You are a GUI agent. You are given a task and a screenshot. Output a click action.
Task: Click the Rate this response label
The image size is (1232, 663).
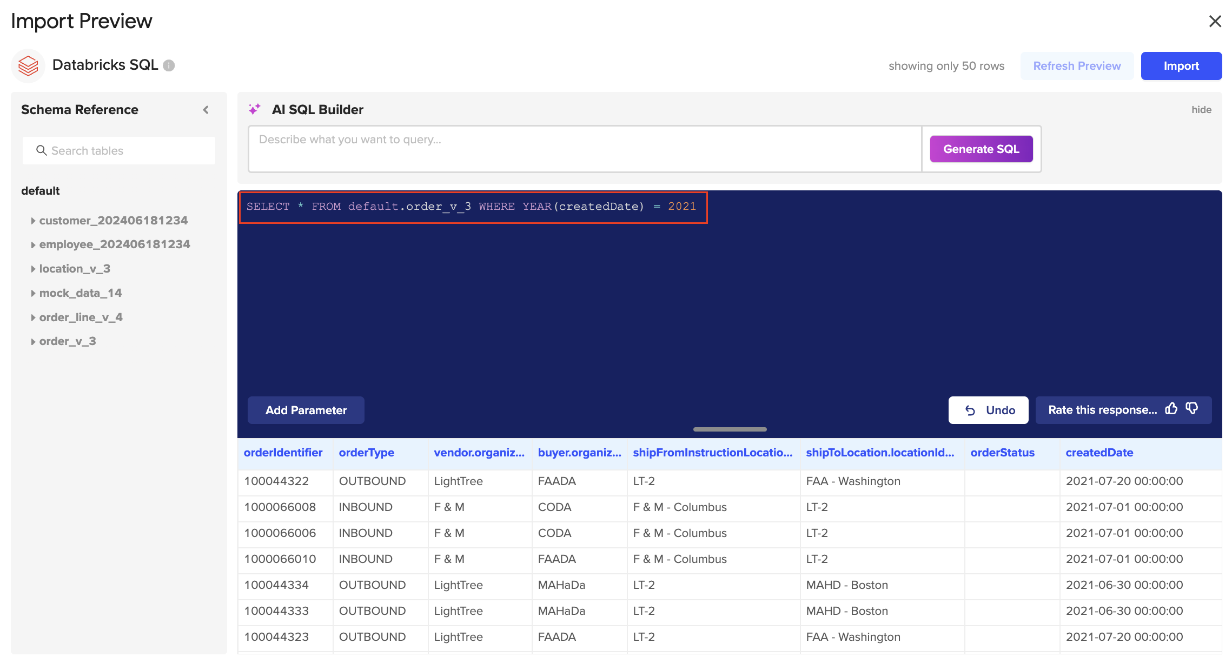pos(1102,410)
